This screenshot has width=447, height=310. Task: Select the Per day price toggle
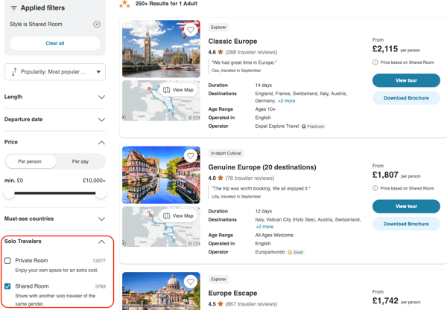pyautogui.click(x=80, y=161)
